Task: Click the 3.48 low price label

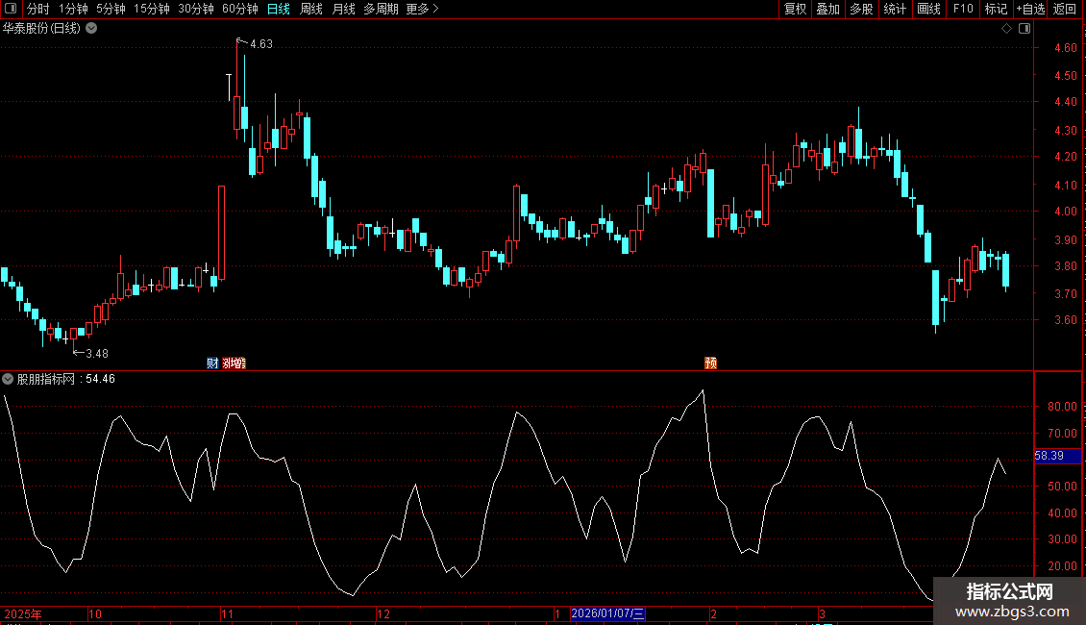Action: [97, 354]
